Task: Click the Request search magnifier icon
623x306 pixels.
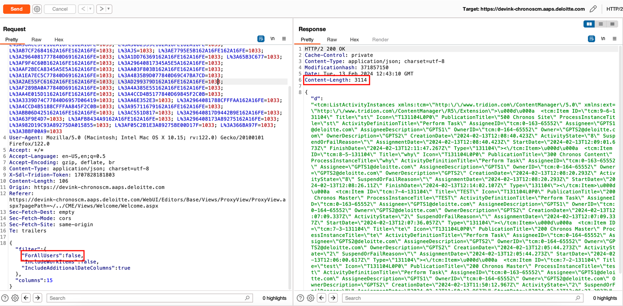Action: click(247, 298)
